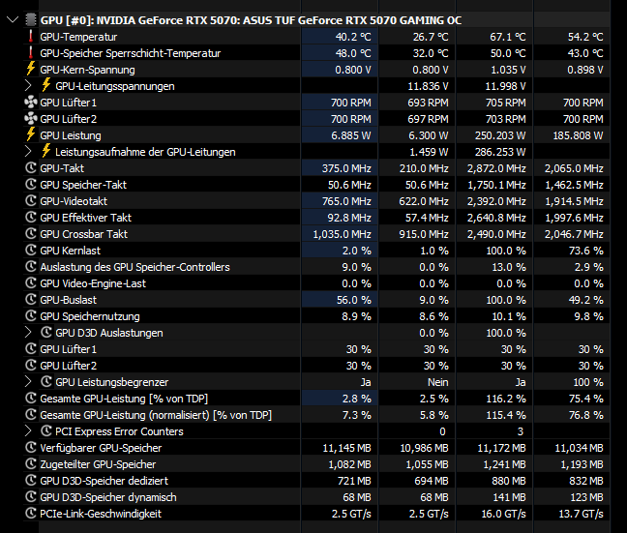Click the clock icon of GPU-Takt
This screenshot has height=533, width=627.
coord(31,168)
